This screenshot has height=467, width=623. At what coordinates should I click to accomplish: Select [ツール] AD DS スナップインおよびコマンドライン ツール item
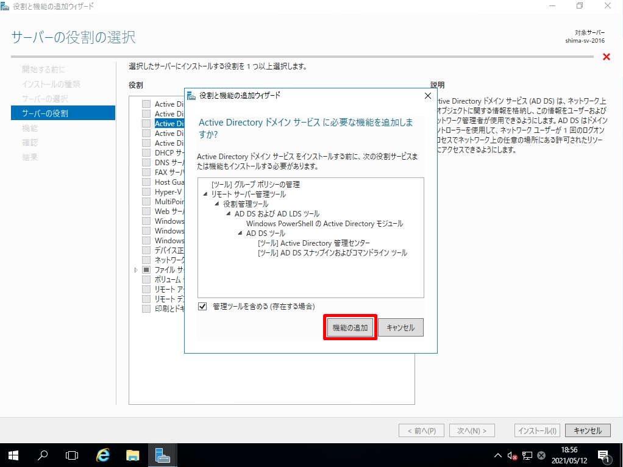tap(333, 253)
